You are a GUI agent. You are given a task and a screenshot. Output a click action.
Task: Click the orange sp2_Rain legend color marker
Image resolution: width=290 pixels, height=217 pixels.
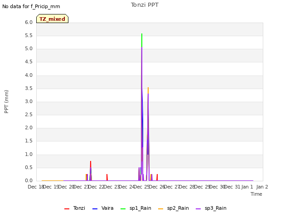point(161,209)
